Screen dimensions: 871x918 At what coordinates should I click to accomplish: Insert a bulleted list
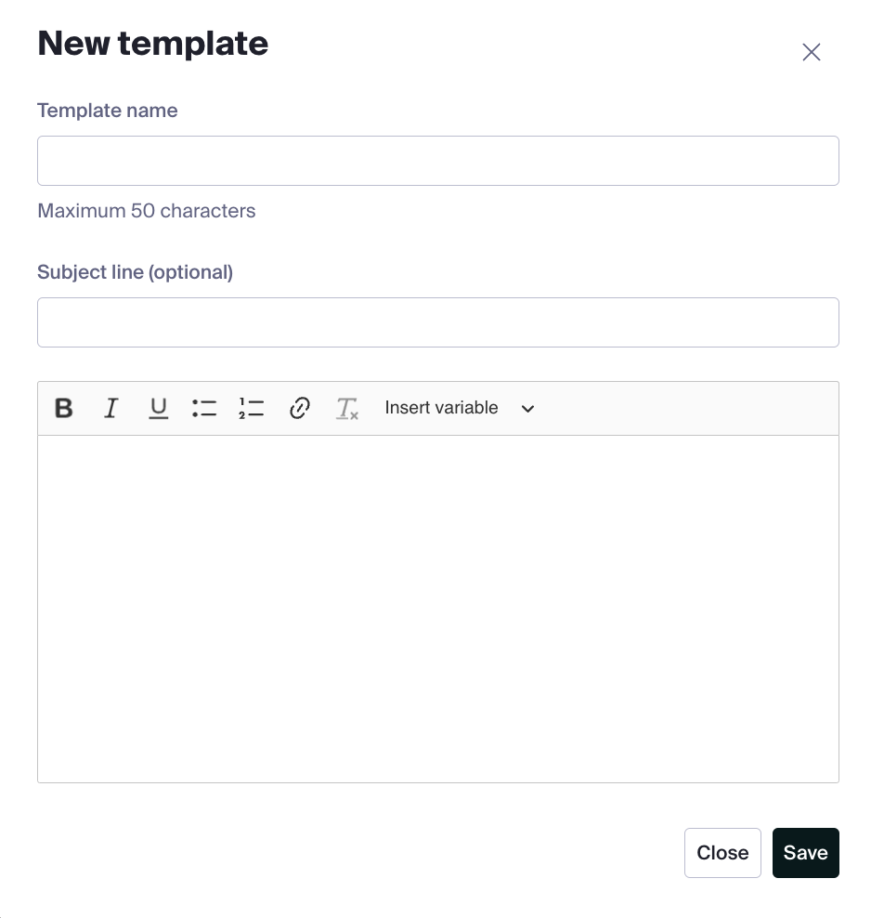click(x=204, y=408)
